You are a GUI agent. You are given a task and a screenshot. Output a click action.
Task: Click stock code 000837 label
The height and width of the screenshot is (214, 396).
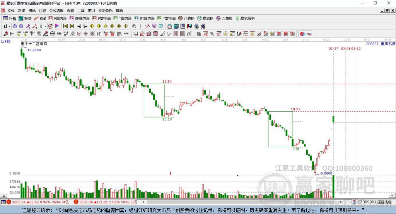pyautogui.click(x=372, y=44)
